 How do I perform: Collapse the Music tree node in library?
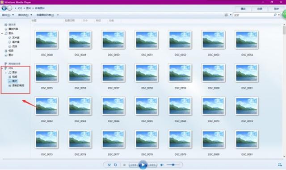click(2, 33)
